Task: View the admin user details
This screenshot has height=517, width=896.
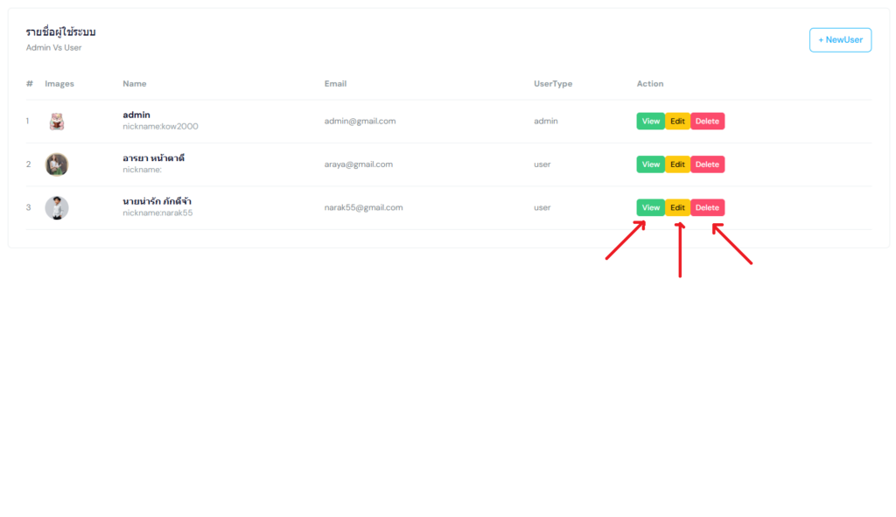Action: (x=650, y=121)
